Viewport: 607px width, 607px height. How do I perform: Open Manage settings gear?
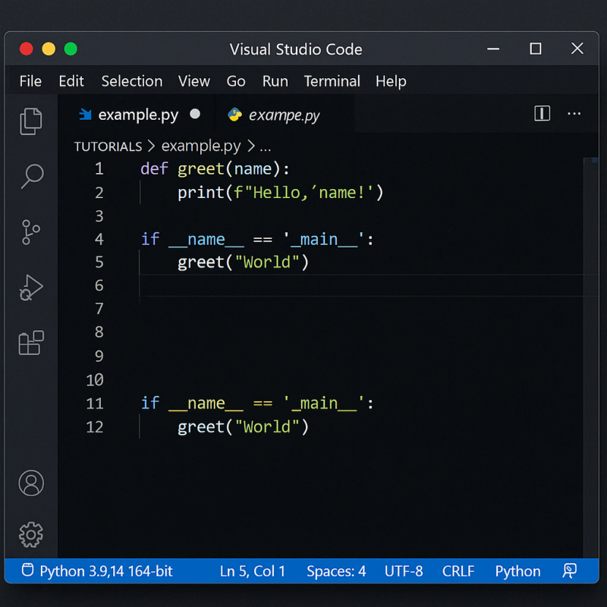[30, 534]
